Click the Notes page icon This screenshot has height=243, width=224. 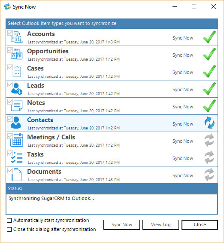click(x=17, y=106)
